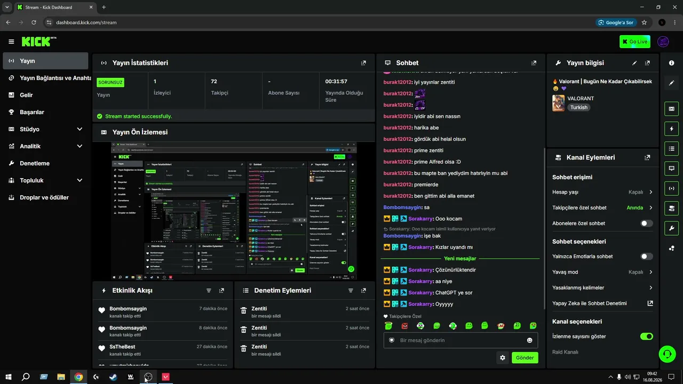683x384 pixels.
Task: Edit stream info via the Yayın bilgisi pencil
Action: (634, 63)
